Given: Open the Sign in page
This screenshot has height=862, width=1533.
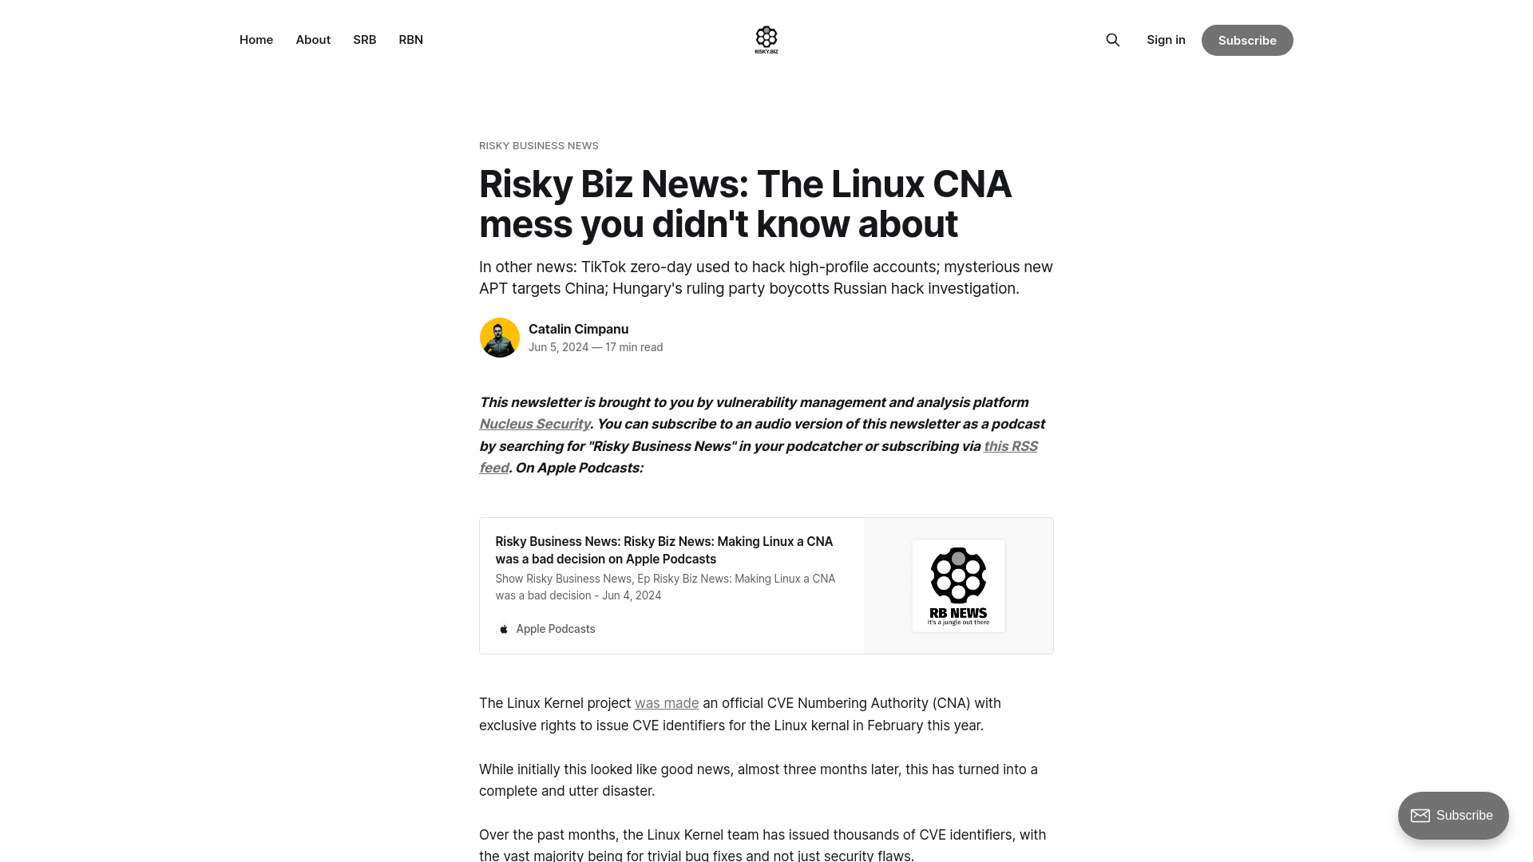Looking at the screenshot, I should [x=1166, y=39].
